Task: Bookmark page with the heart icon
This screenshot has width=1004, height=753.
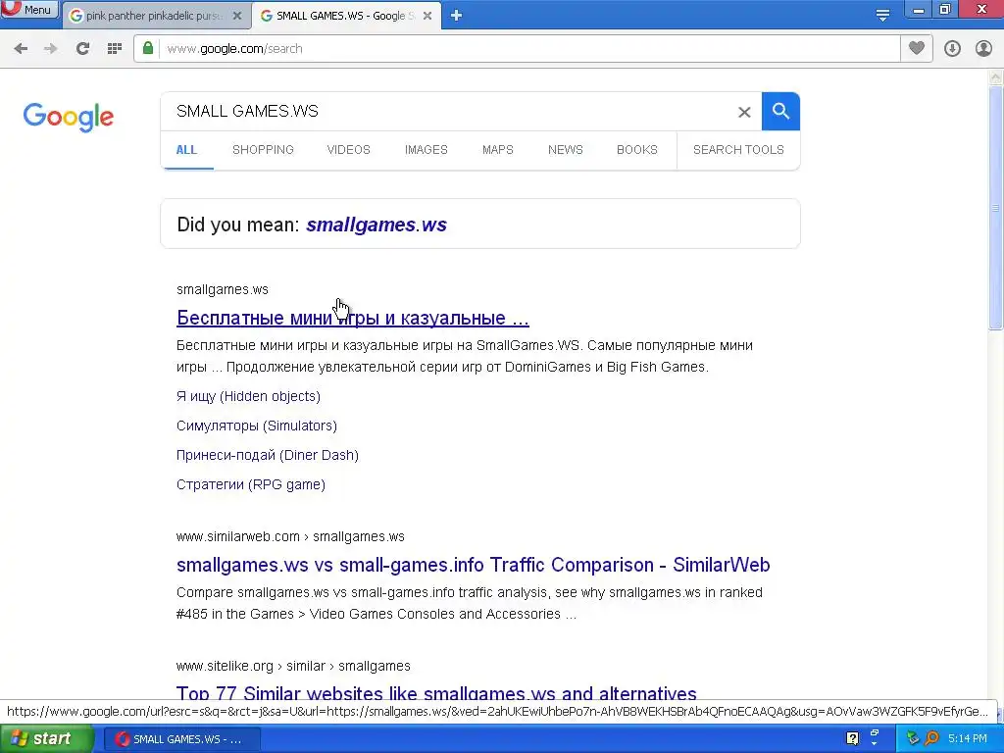Action: click(917, 48)
